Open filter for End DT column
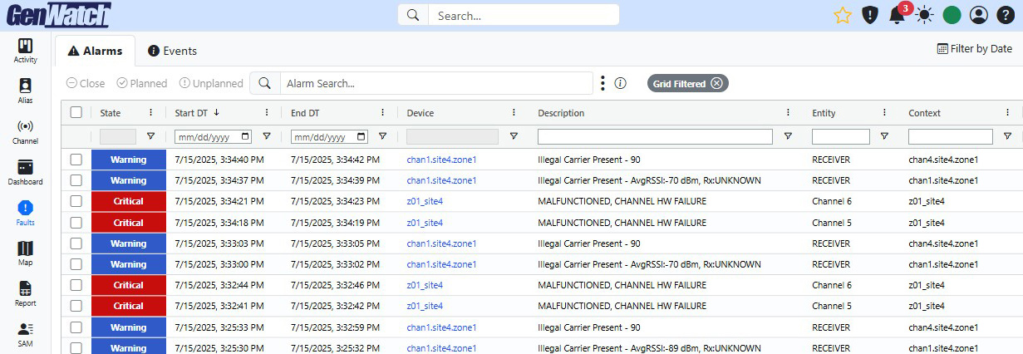 (382, 136)
